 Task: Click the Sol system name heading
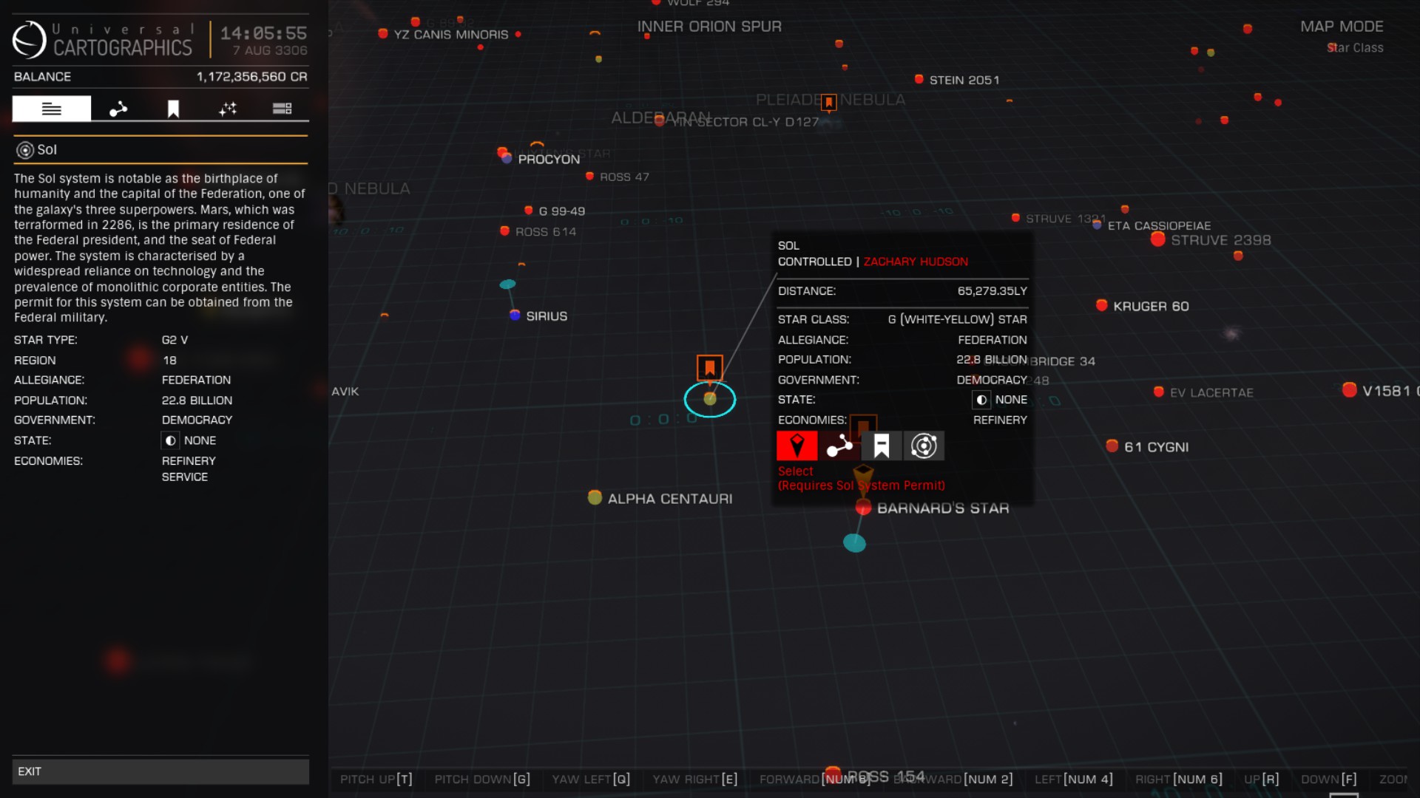tap(47, 150)
